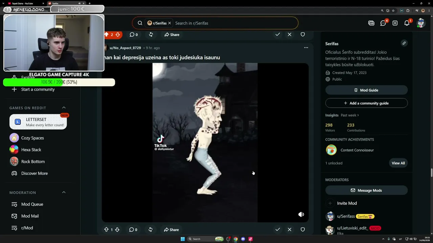
Task: Approve the upper post with checkmark
Action: (x=278, y=34)
